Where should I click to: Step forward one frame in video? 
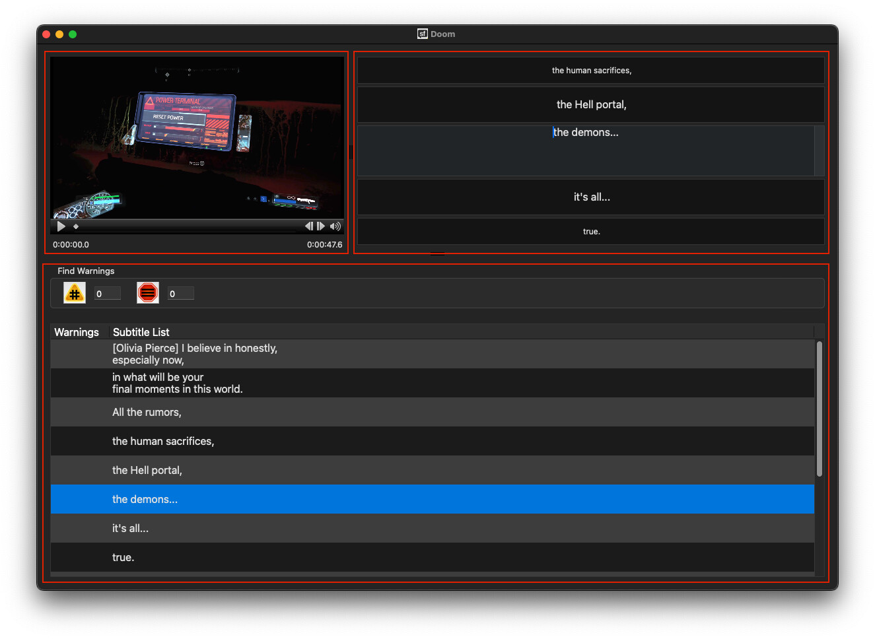(321, 226)
